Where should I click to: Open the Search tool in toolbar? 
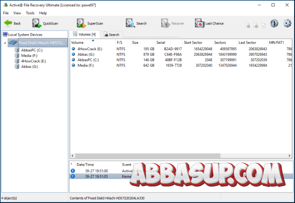click(136, 23)
